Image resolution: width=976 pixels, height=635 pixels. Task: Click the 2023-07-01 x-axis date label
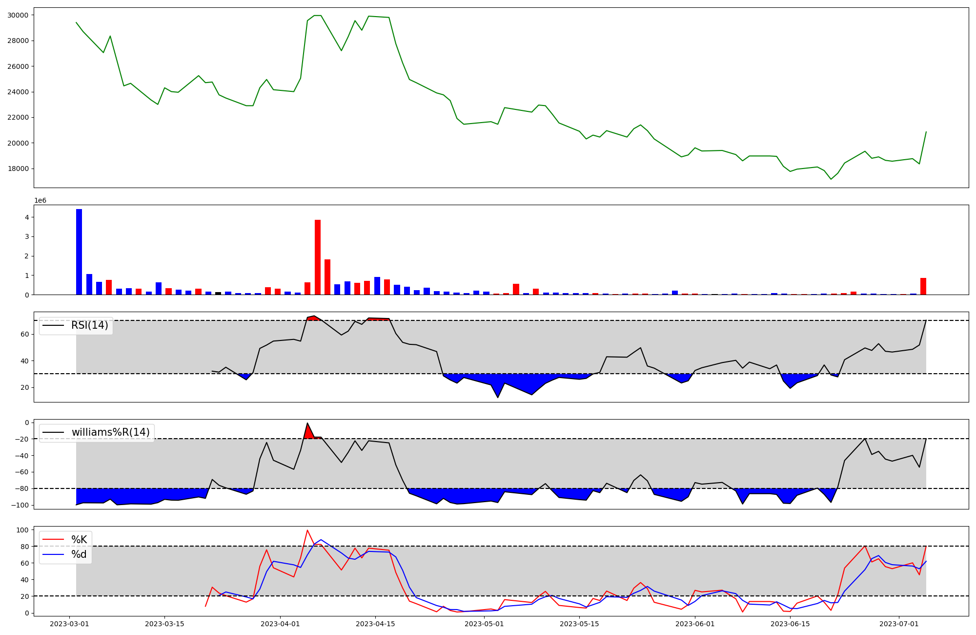click(899, 624)
